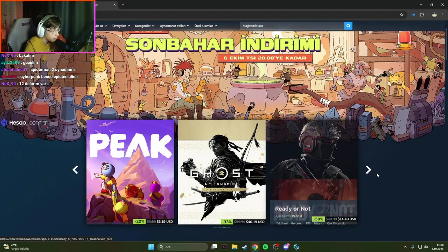Open a new browser tab with plus
This screenshot has height=252, width=448.
pyautogui.click(x=123, y=5)
